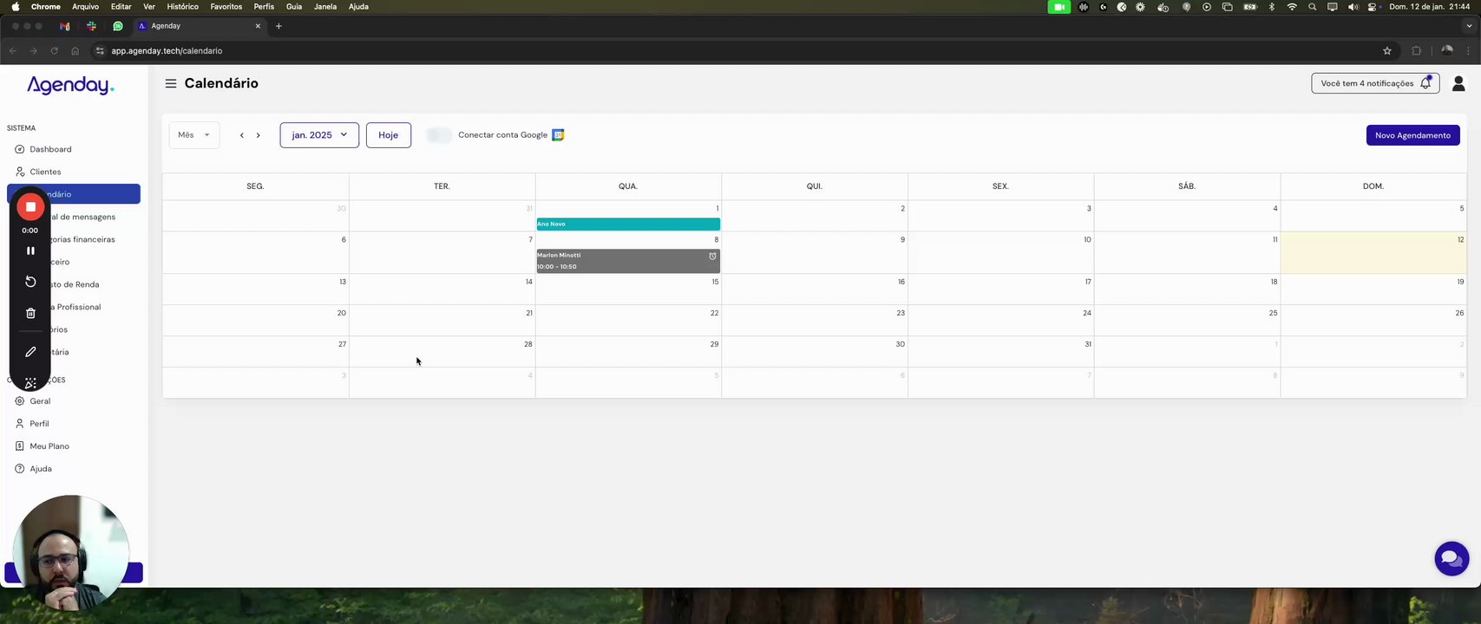Delete the recording using the trash icon
Viewport: 1481px width, 624px height.
point(30,313)
